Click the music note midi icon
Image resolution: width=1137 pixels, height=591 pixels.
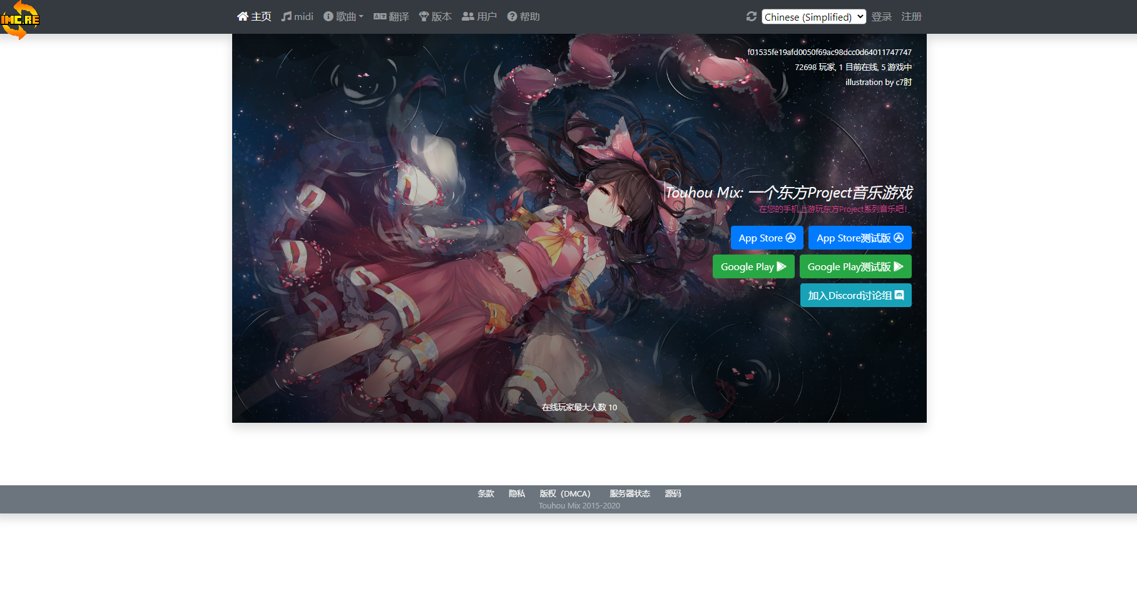[x=287, y=17]
